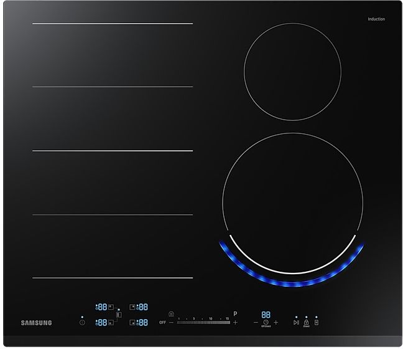The width and height of the screenshot is (403, 349).
Task: Tap the smart connect phone icon
Action: (x=317, y=322)
